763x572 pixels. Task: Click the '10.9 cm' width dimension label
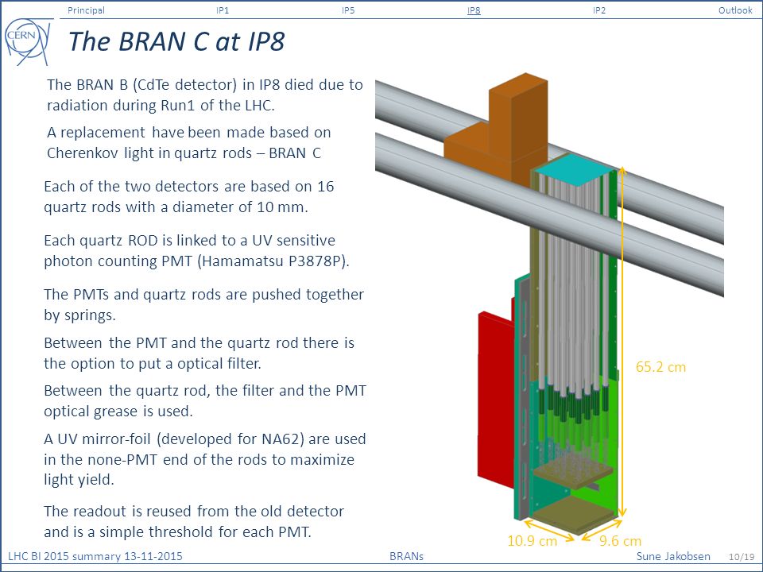532,541
